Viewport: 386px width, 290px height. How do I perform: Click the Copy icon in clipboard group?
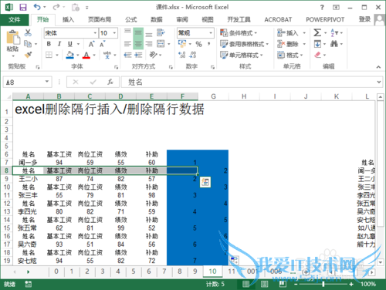(28, 44)
